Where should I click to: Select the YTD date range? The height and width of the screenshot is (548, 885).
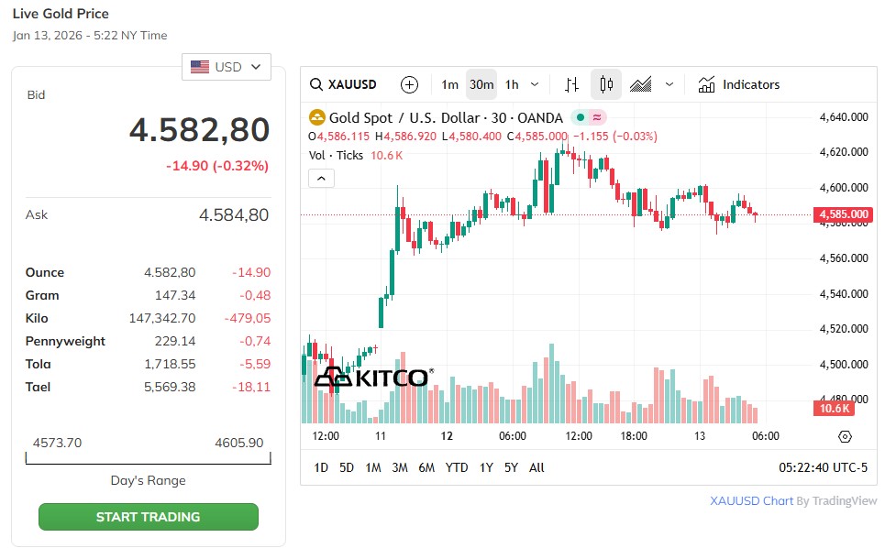[457, 467]
